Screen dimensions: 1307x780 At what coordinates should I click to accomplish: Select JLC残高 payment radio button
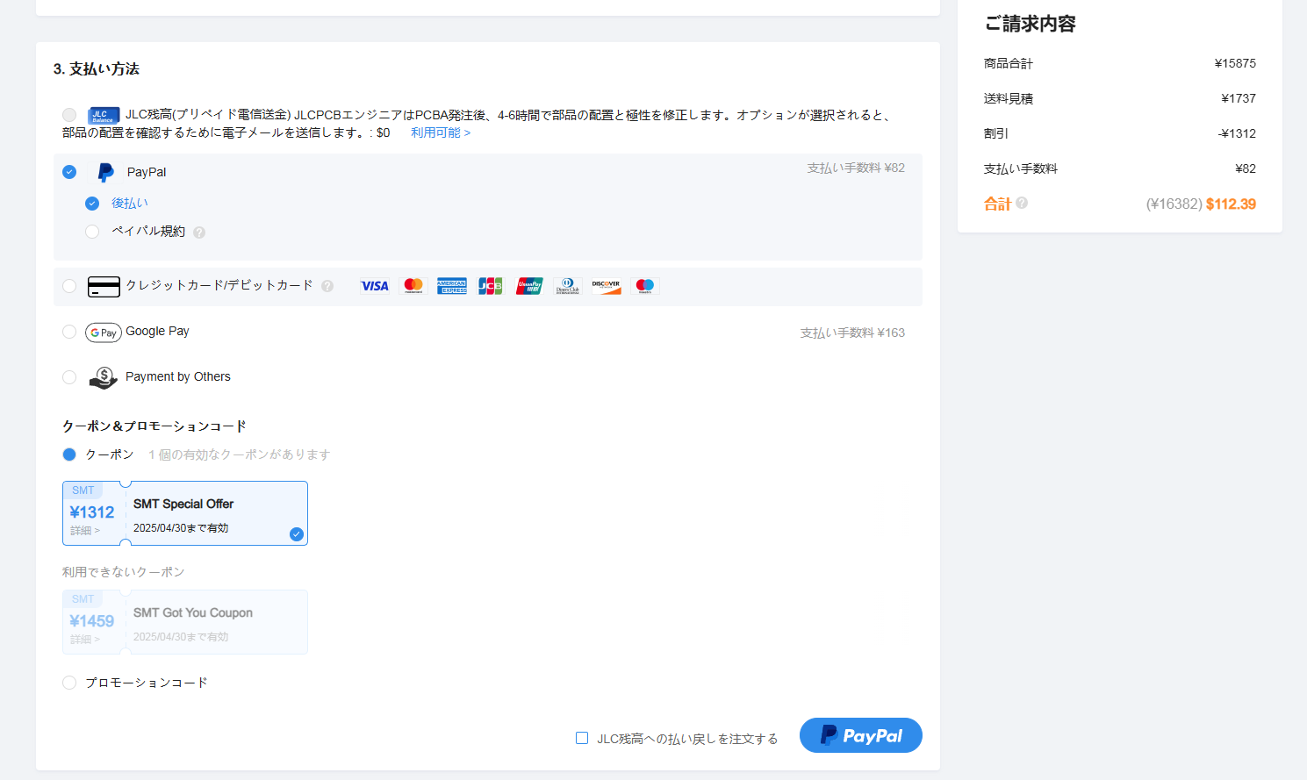click(69, 115)
